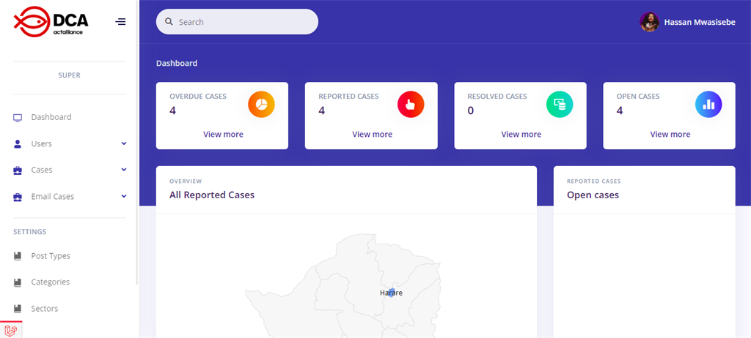Image resolution: width=751 pixels, height=338 pixels.
Task: Click the Hassan Mwasisebe username
Action: pos(700,22)
